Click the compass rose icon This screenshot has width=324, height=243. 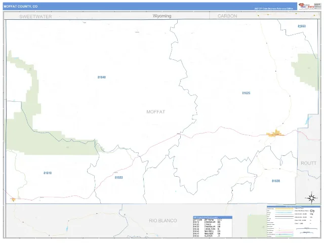[x=312, y=198]
